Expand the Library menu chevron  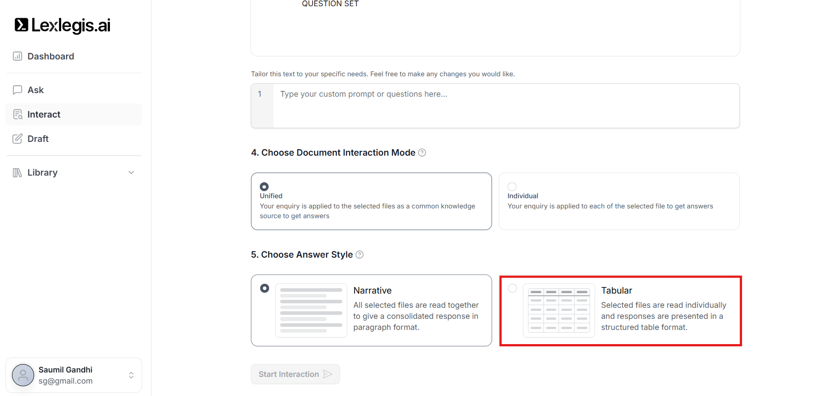point(131,173)
